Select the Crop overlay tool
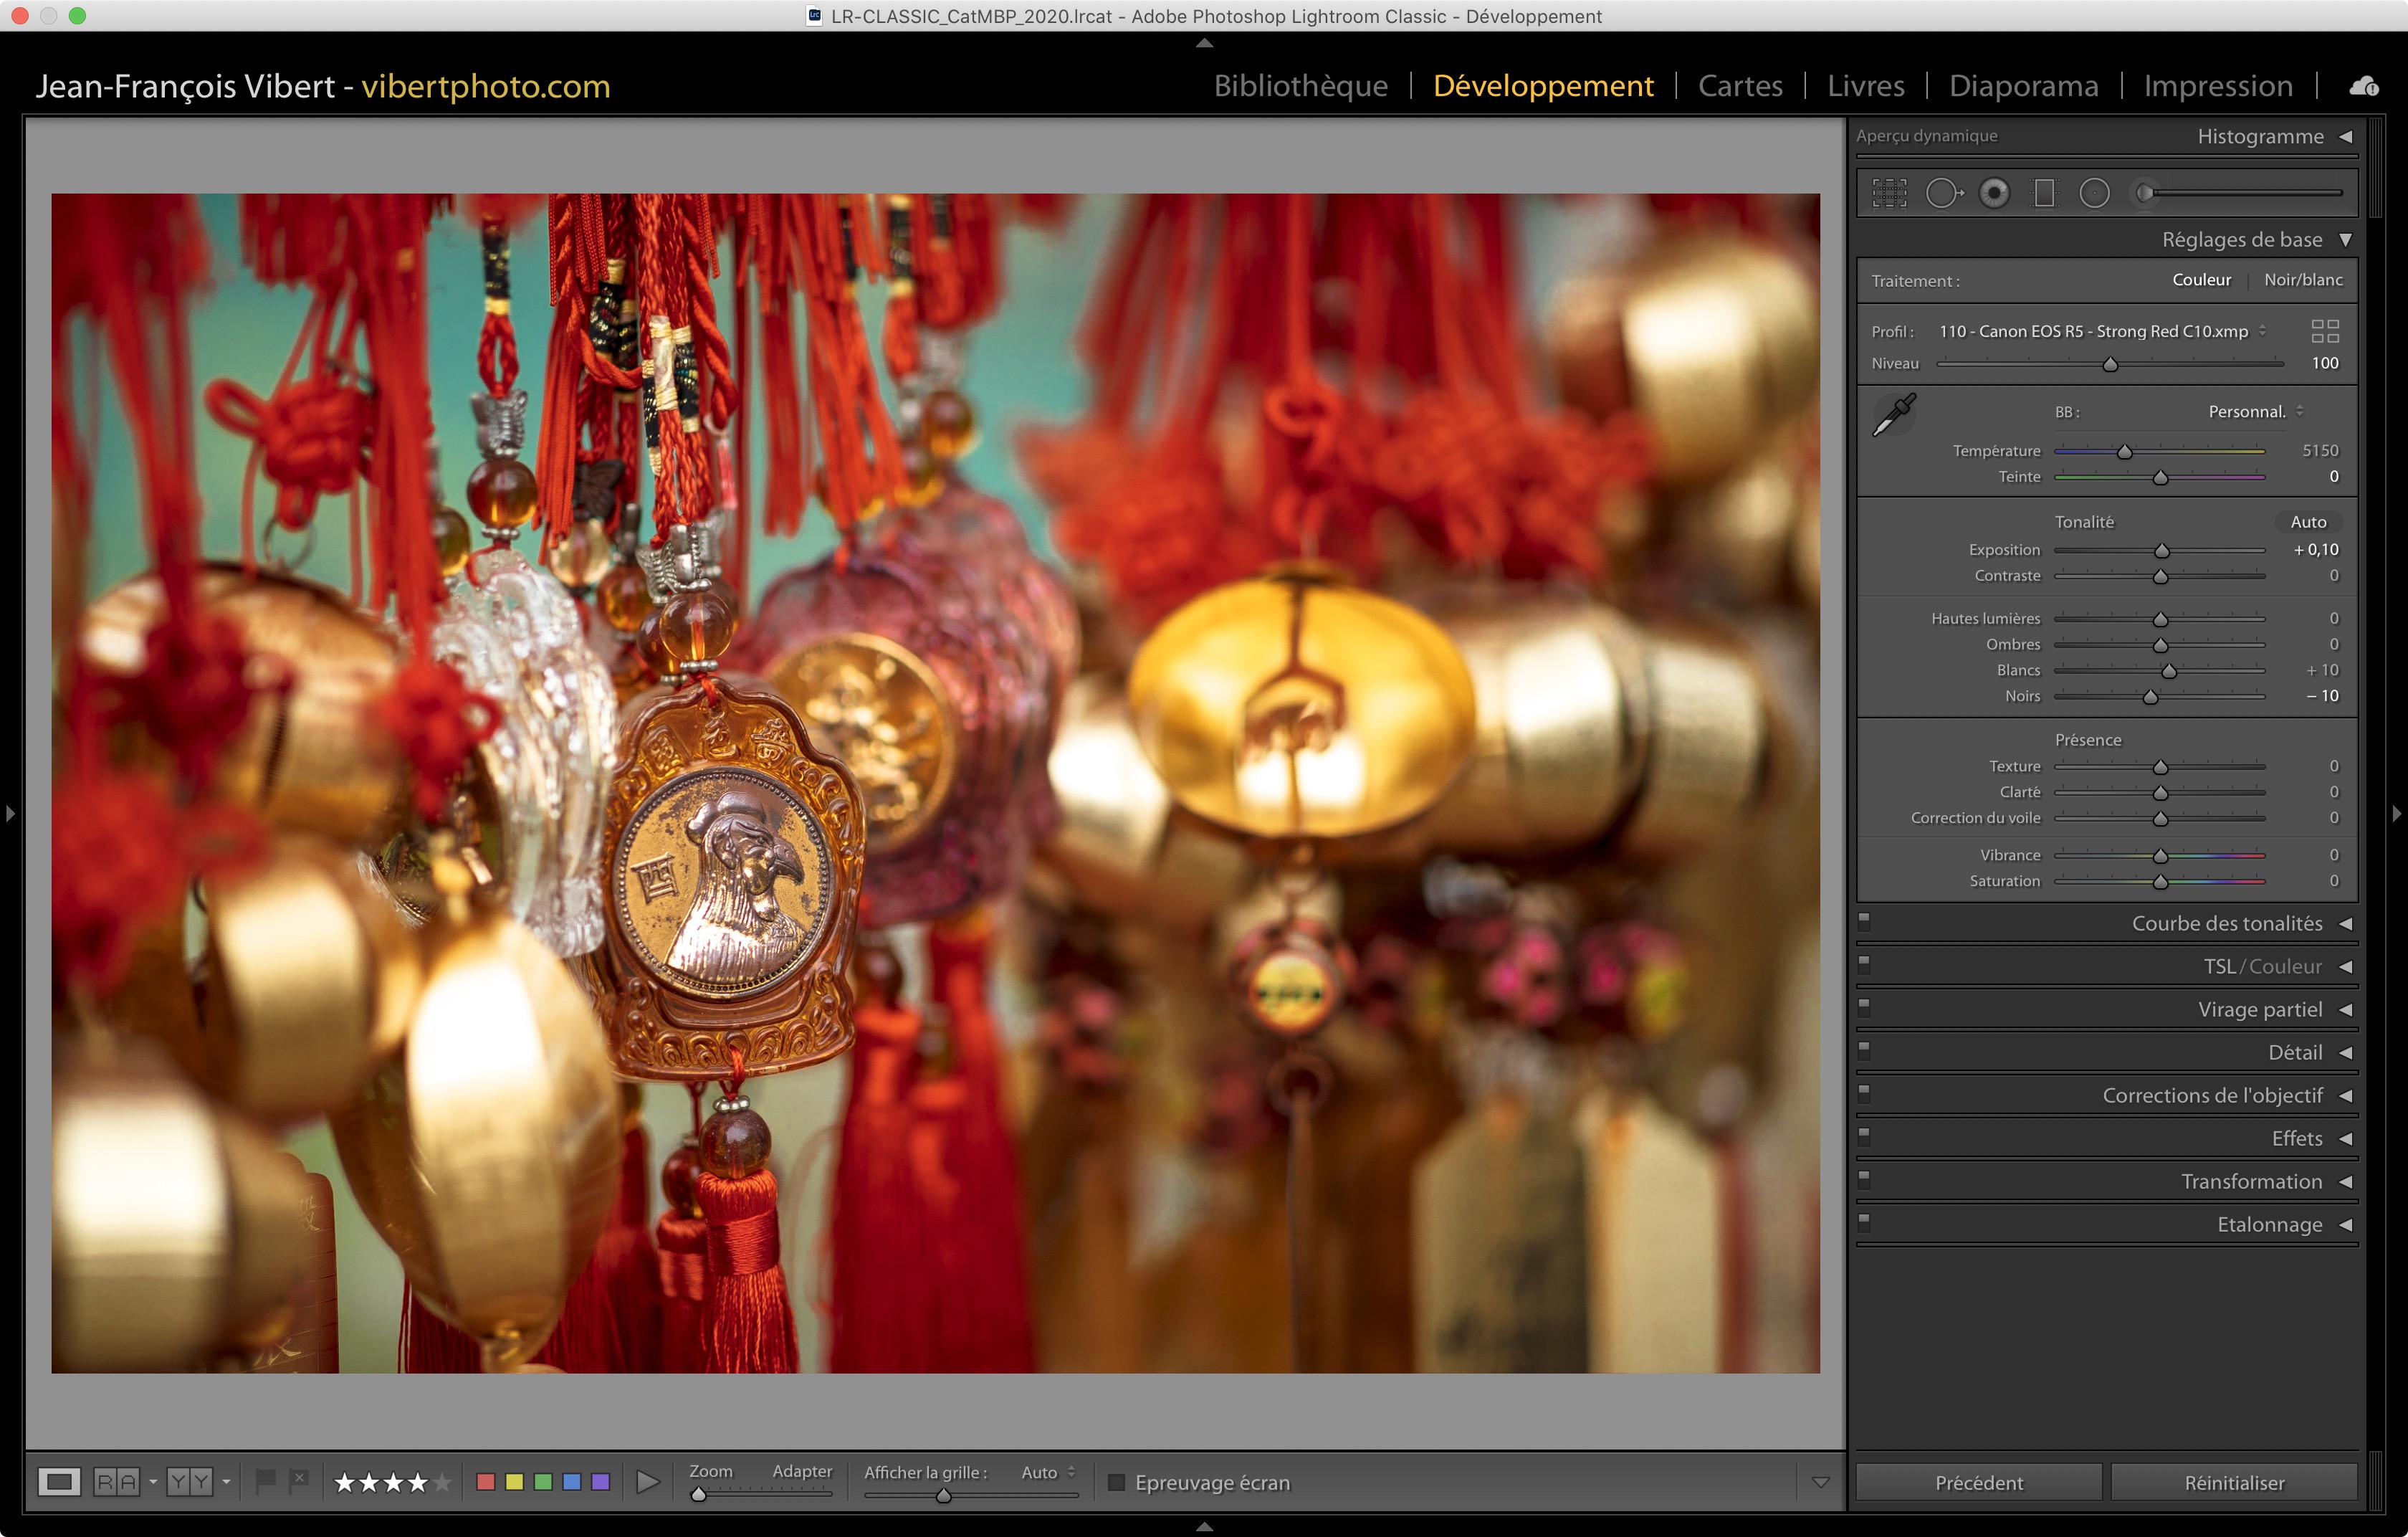The height and width of the screenshot is (1537, 2408). 1889,193
